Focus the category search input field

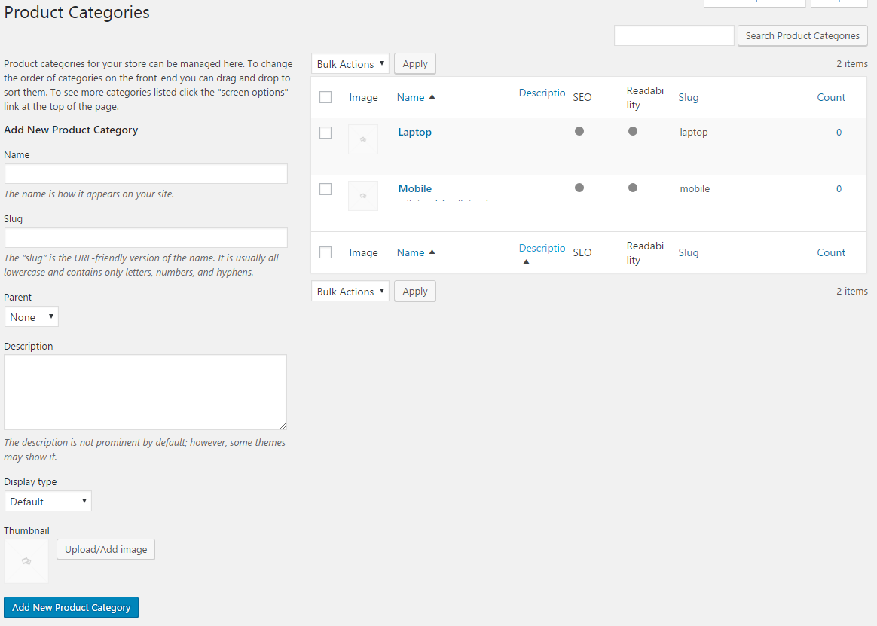[674, 36]
